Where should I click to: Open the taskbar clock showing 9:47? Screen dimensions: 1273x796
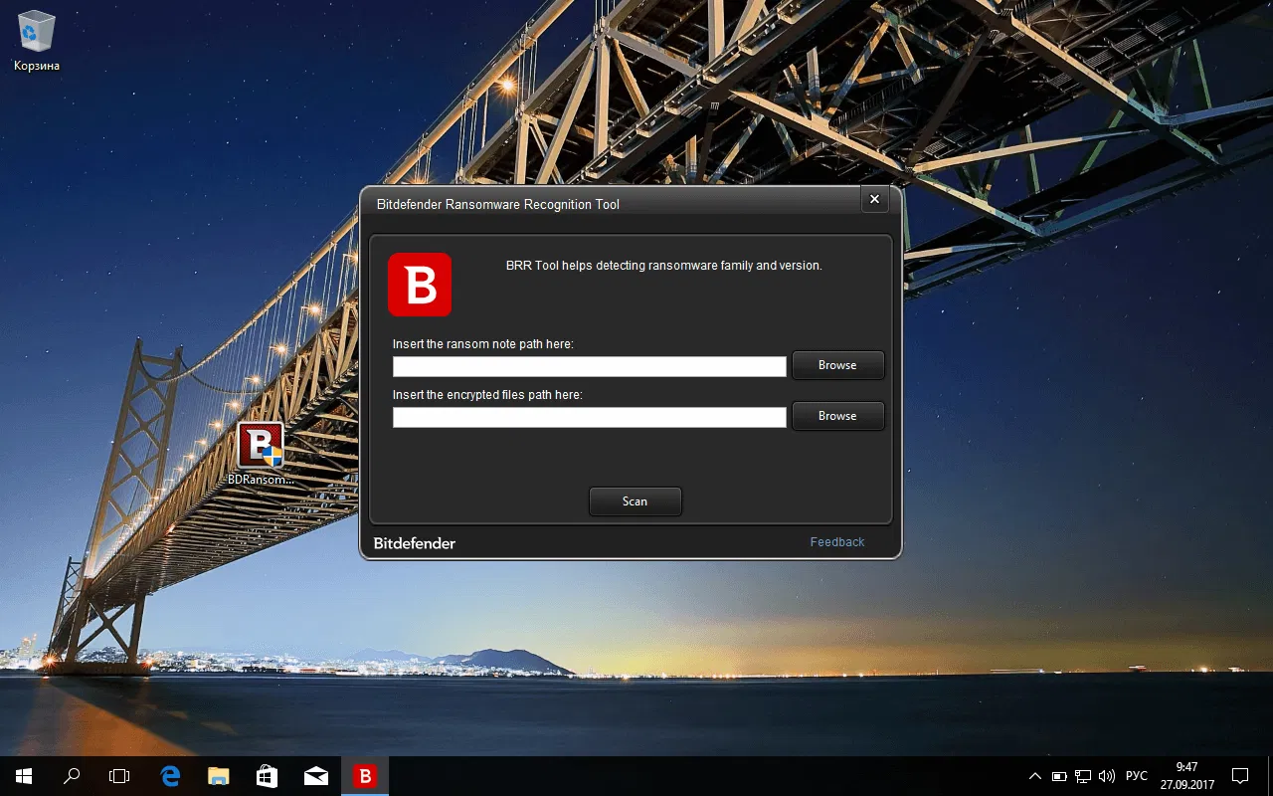[1186, 776]
